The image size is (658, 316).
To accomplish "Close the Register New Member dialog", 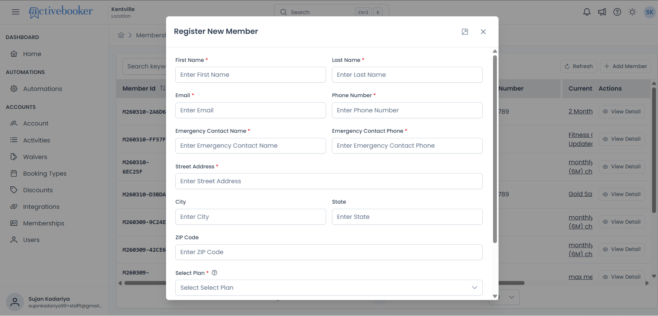I will click(x=483, y=32).
